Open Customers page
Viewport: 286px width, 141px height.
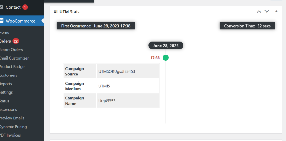tap(8, 75)
